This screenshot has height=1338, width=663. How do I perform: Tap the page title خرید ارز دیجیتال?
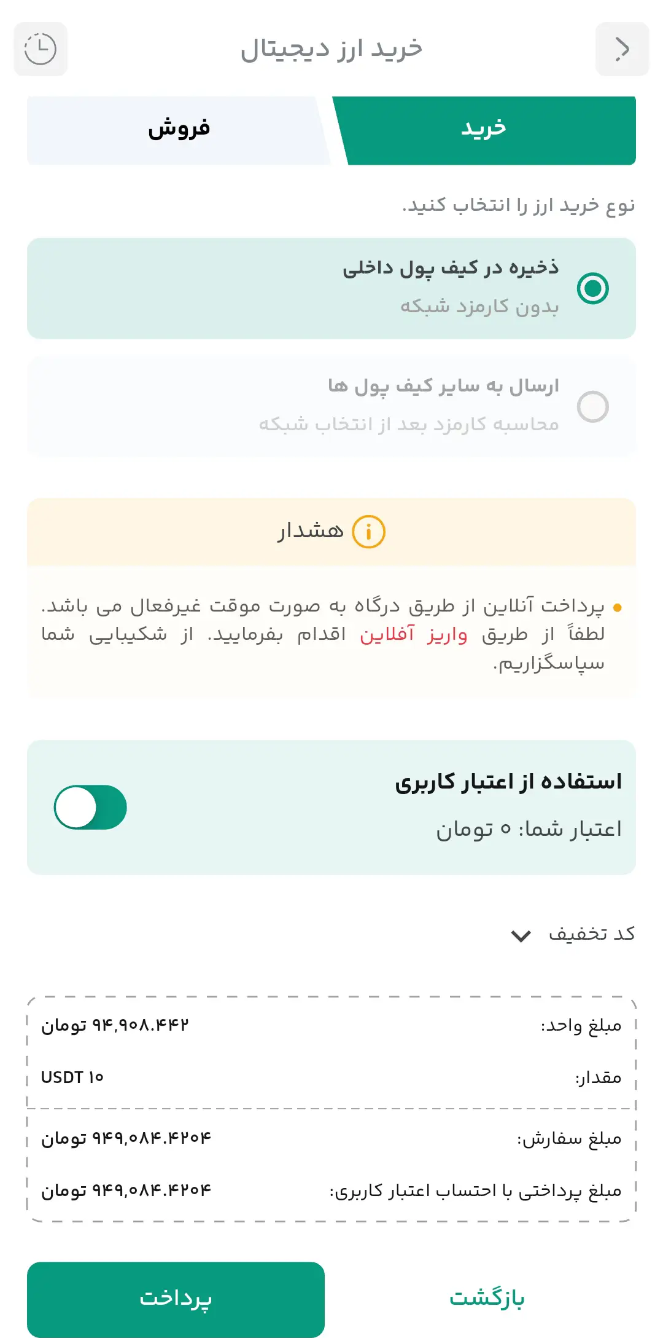[331, 49]
